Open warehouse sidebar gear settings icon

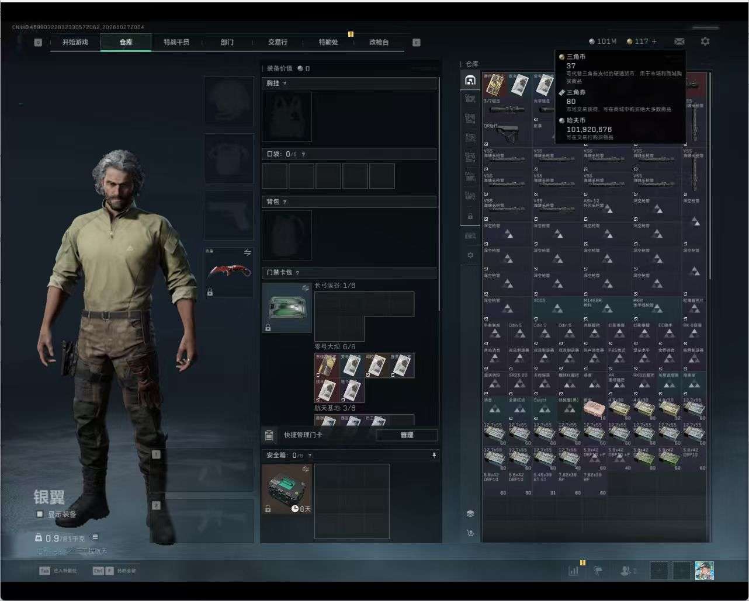(470, 255)
